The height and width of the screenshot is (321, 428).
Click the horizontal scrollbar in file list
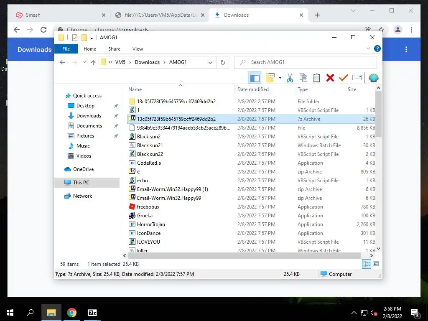244,255
